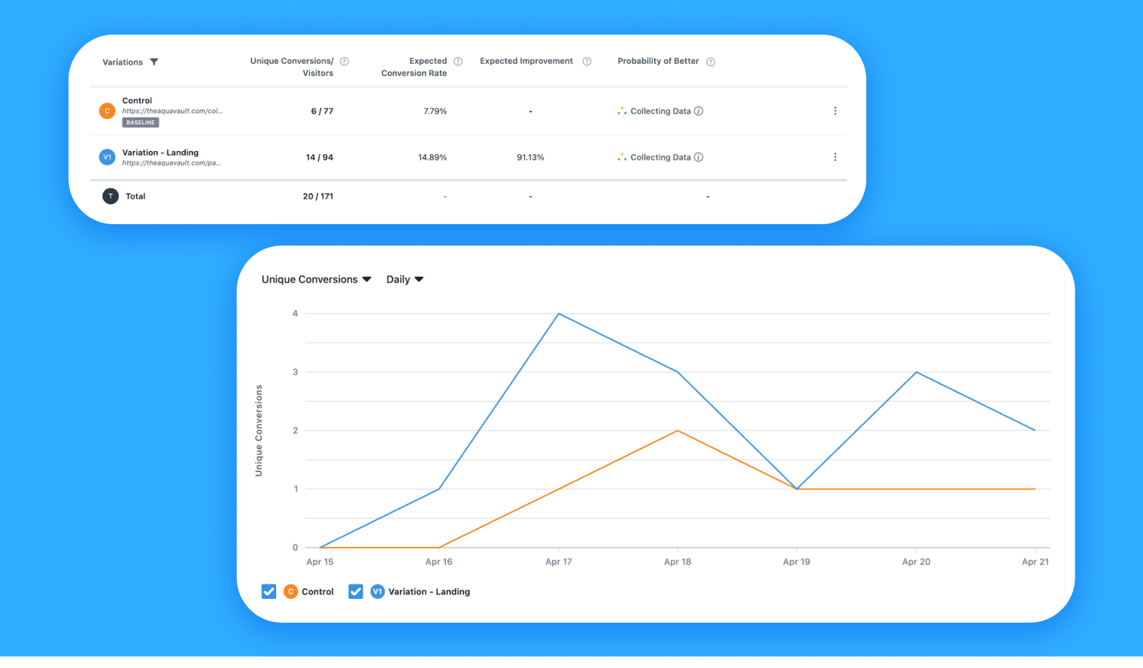Click info icon on Variation's Collecting Data

click(x=699, y=157)
